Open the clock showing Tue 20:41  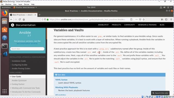[91, 7]
